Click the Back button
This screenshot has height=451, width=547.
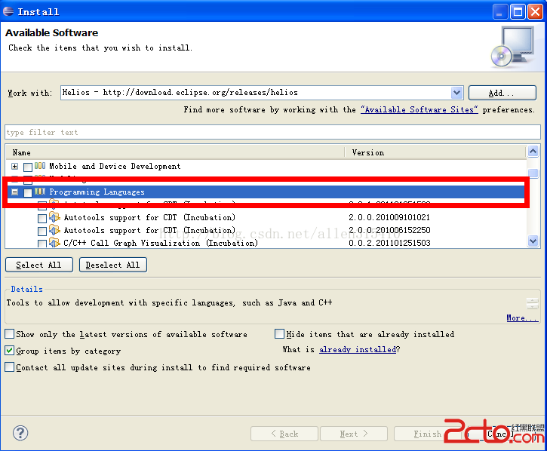click(x=284, y=434)
